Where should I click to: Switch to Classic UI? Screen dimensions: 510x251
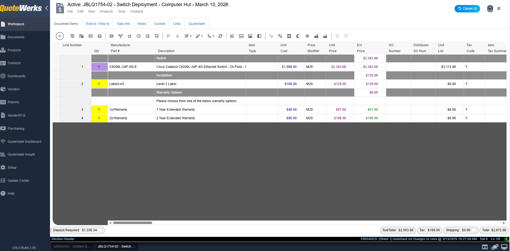467,9
